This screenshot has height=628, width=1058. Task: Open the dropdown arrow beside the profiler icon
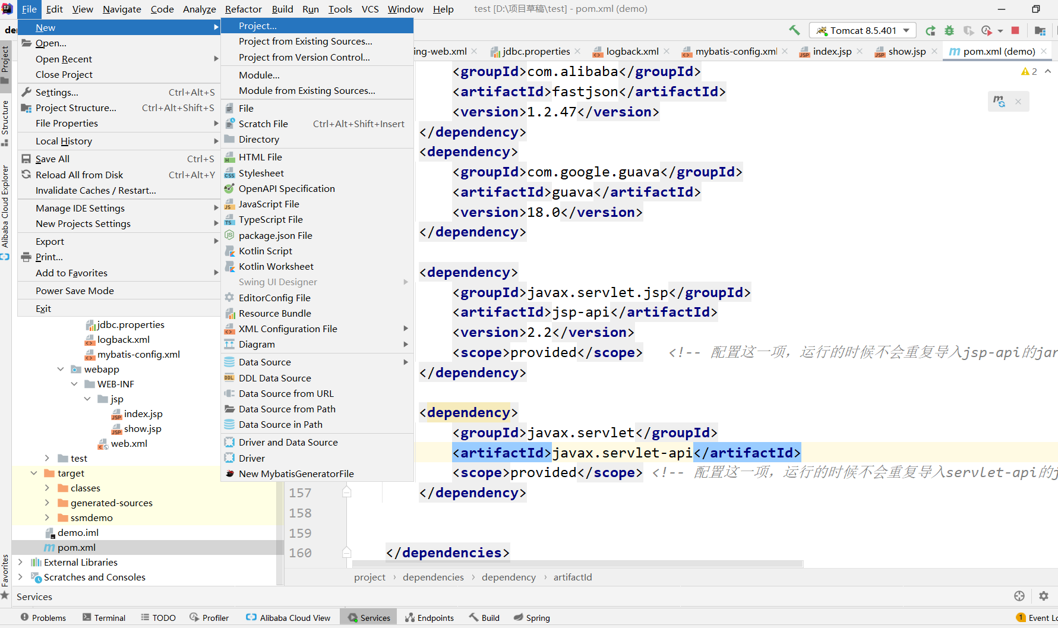point(1000,31)
